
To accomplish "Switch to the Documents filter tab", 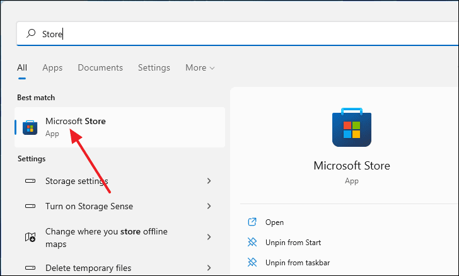I will pos(100,67).
